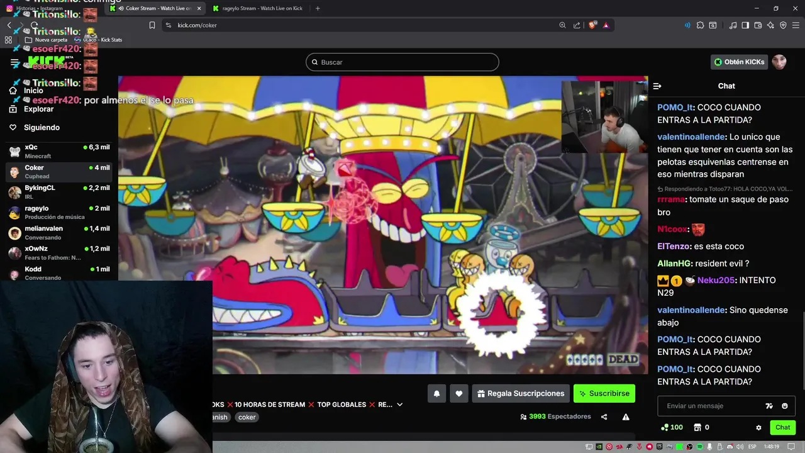Switch ESP keyboard language indicator

(752, 447)
